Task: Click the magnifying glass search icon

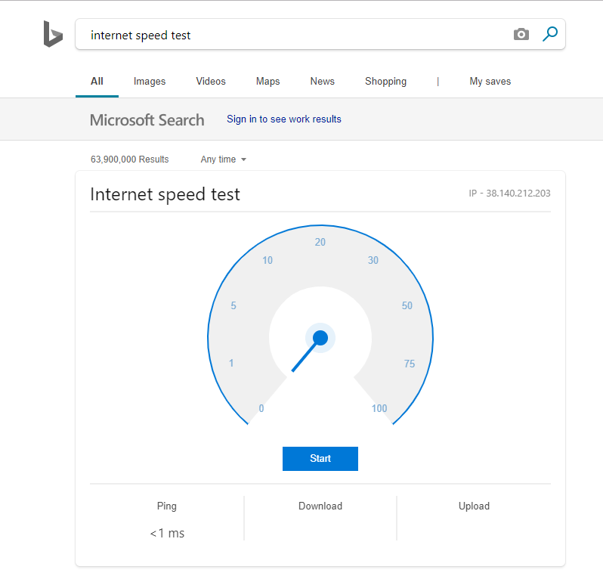Action: tap(550, 34)
